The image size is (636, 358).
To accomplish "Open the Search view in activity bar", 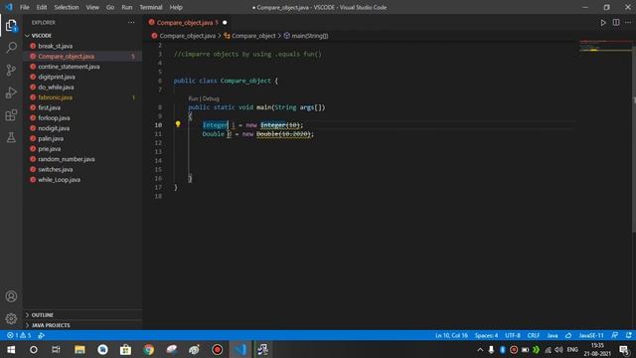I will click(11, 48).
